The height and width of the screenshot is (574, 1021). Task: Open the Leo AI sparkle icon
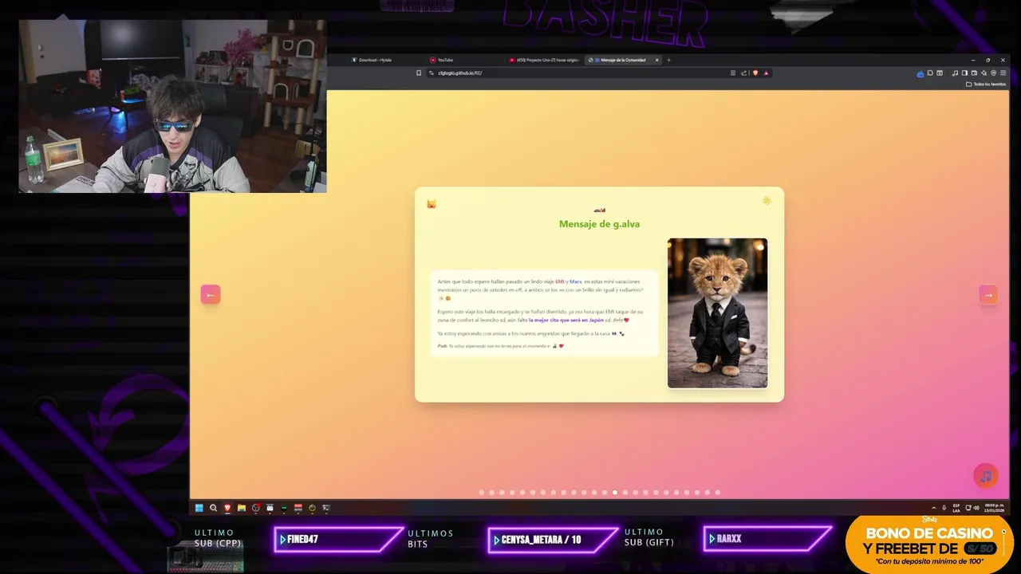pyautogui.click(x=984, y=73)
